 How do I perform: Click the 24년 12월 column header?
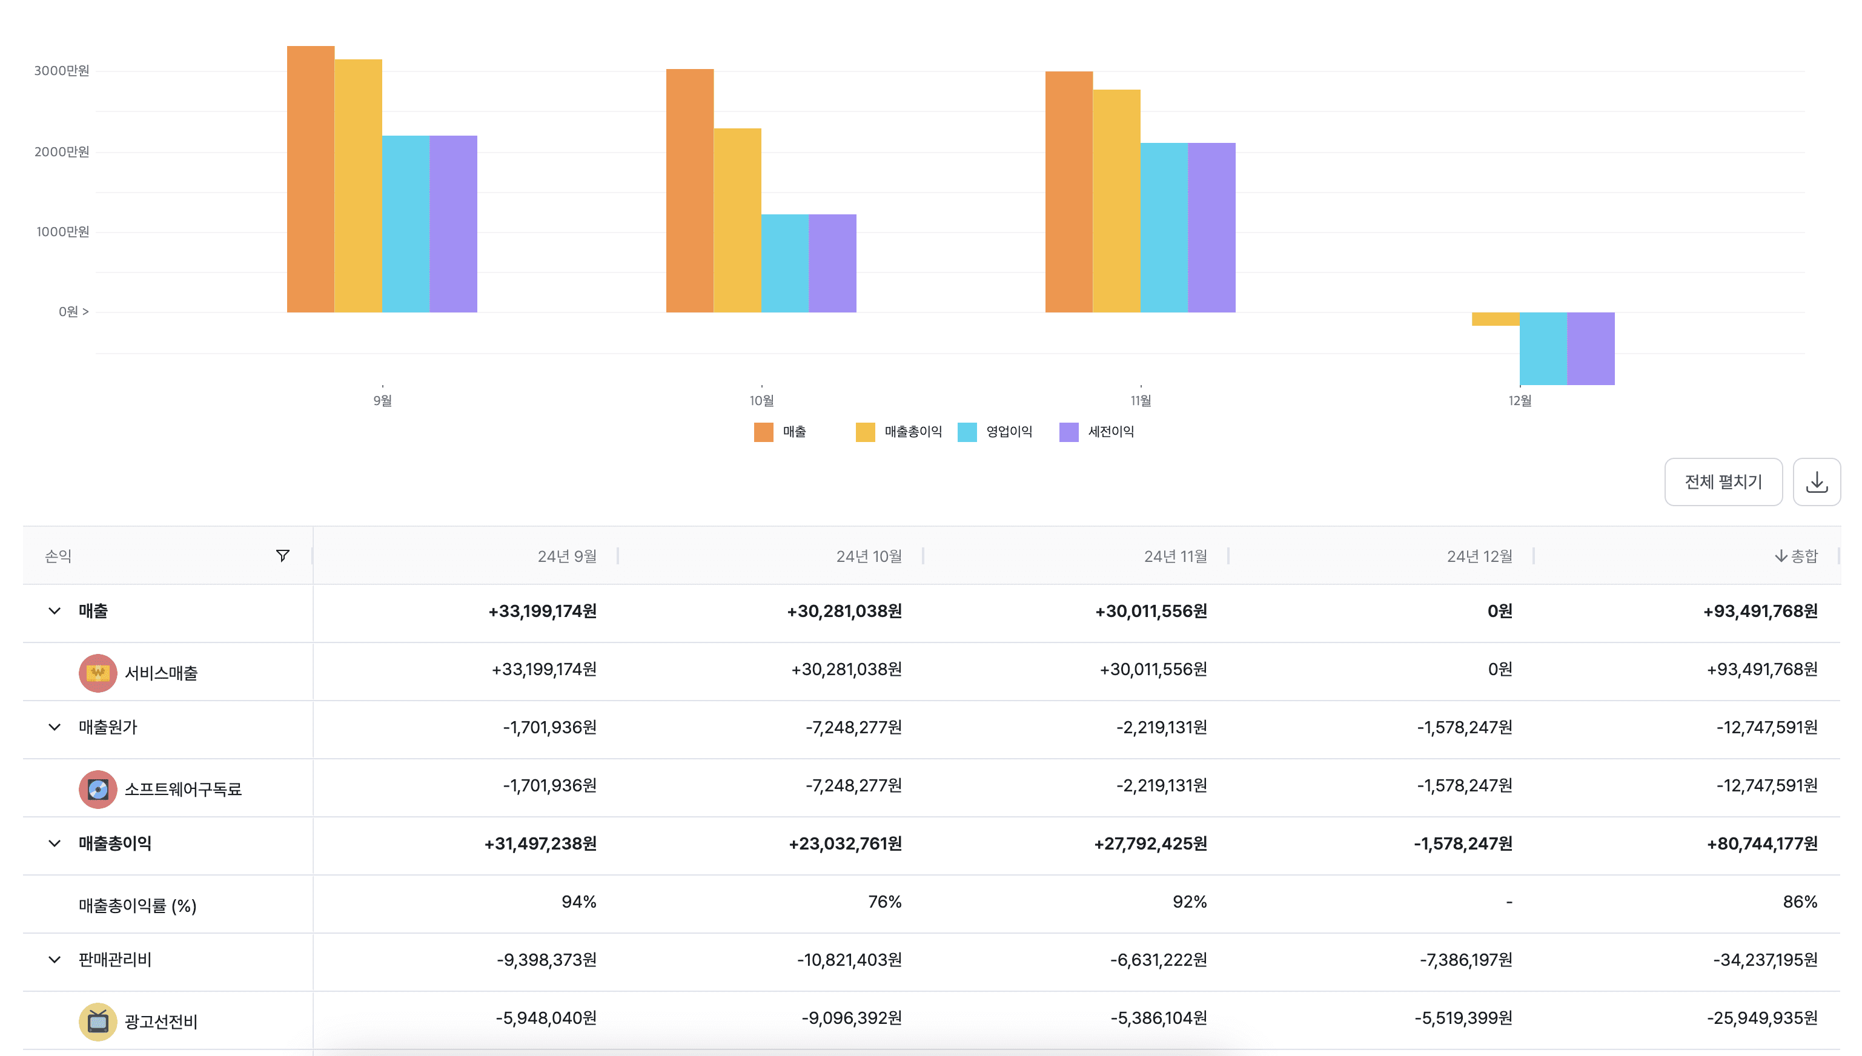point(1479,556)
